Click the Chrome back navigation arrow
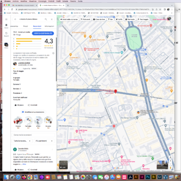Screen dimensions: 181x181 (x=5, y=9)
